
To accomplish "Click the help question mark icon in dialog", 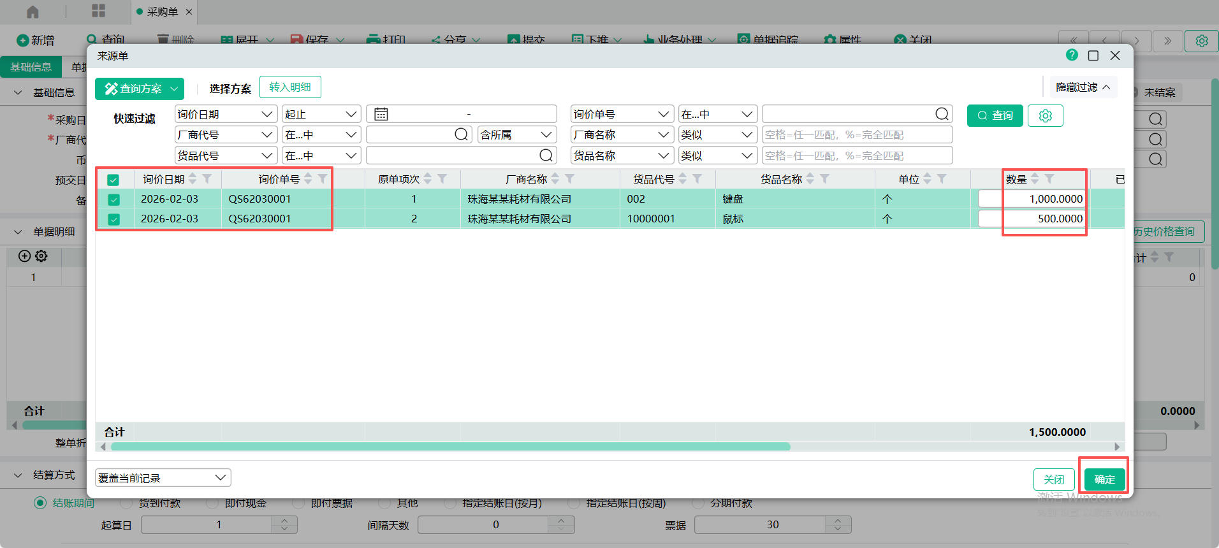I will (x=1072, y=55).
